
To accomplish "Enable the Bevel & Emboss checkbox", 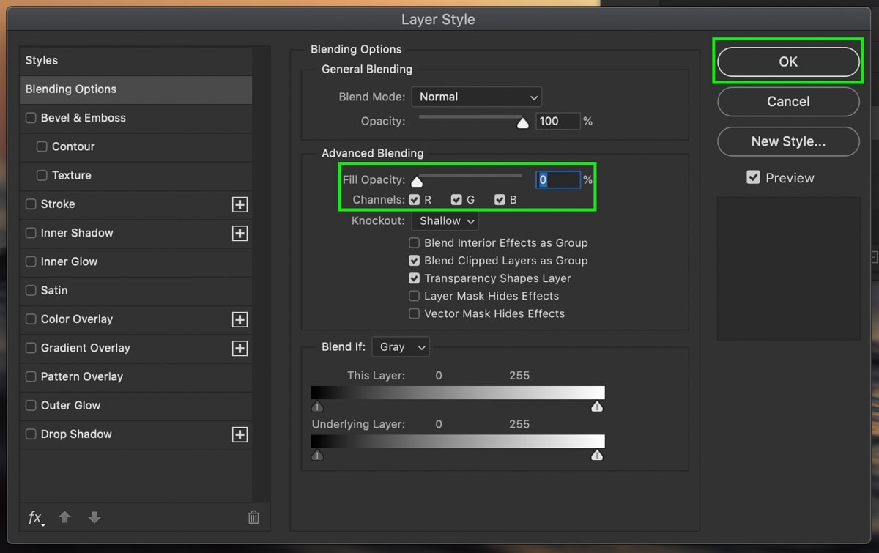I will pyautogui.click(x=31, y=118).
